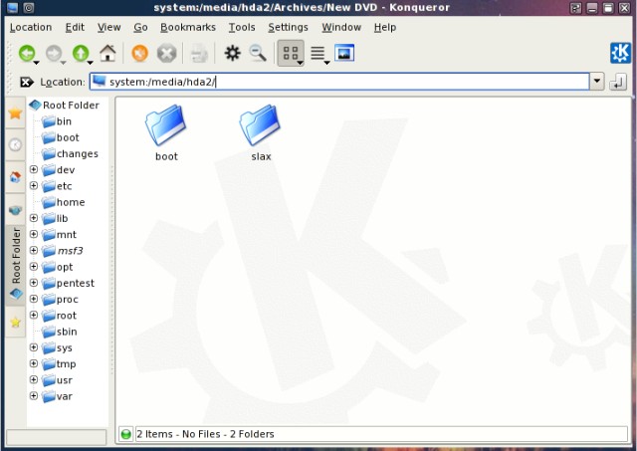This screenshot has height=451, width=637.
Task: Open the Location menu
Action: tap(31, 27)
